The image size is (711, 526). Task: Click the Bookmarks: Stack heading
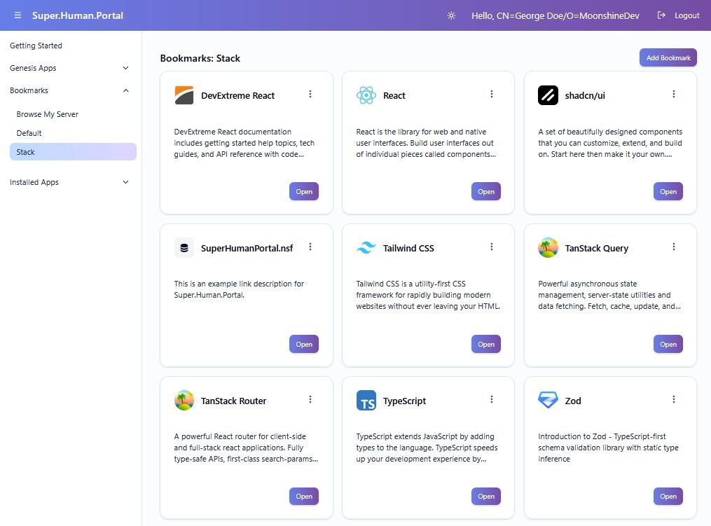click(x=200, y=58)
